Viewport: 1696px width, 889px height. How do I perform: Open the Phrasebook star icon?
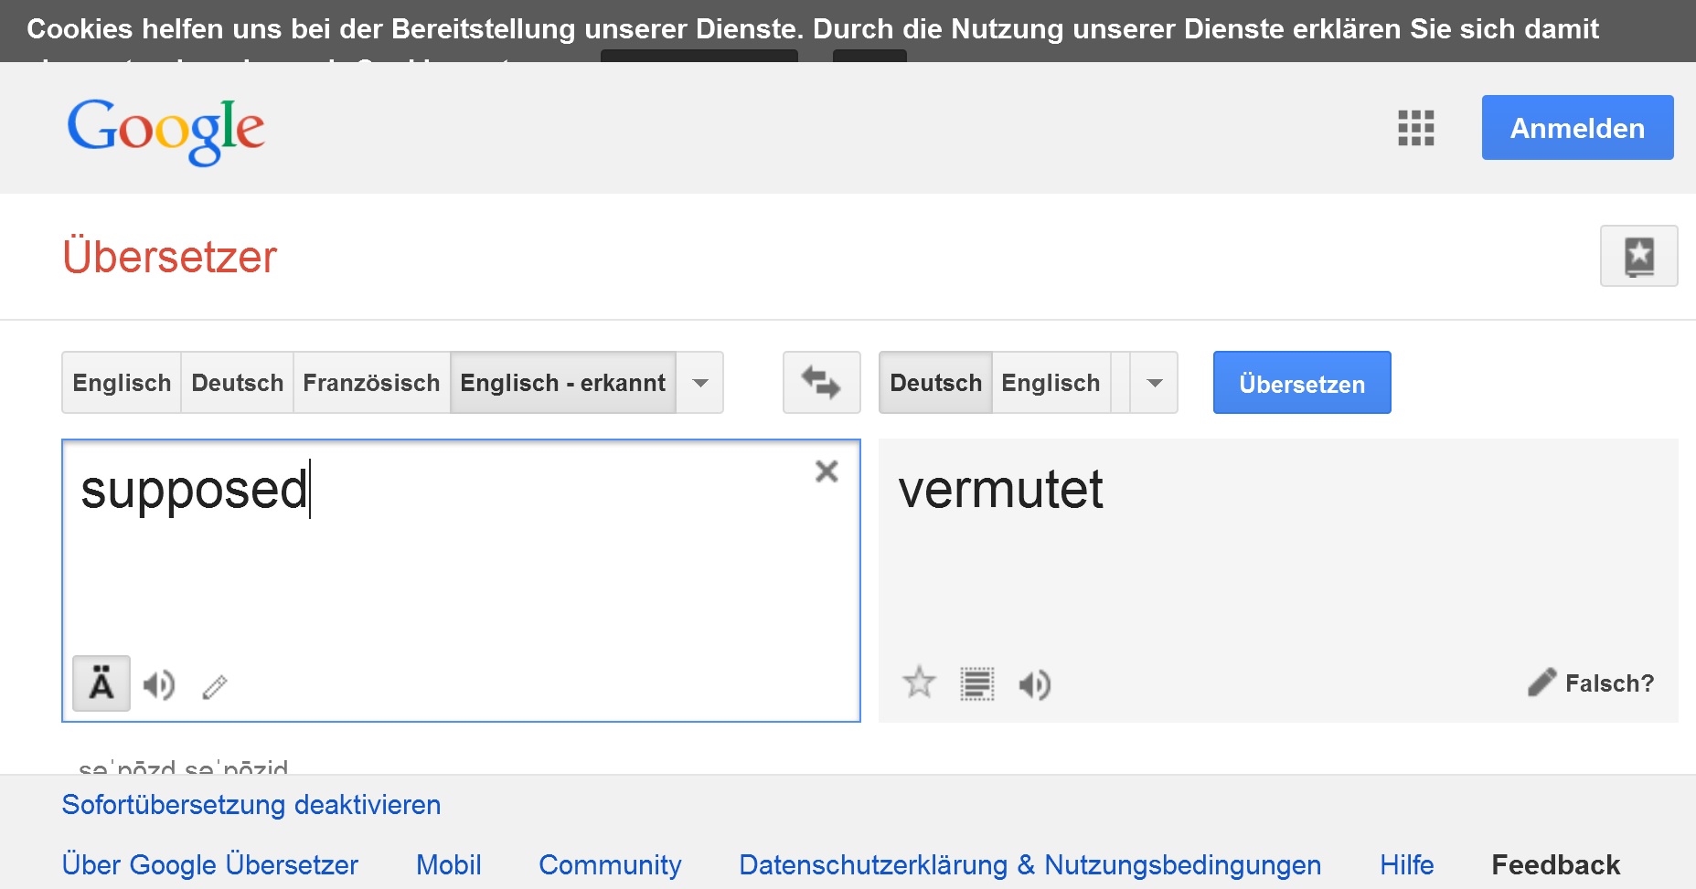(x=1638, y=256)
